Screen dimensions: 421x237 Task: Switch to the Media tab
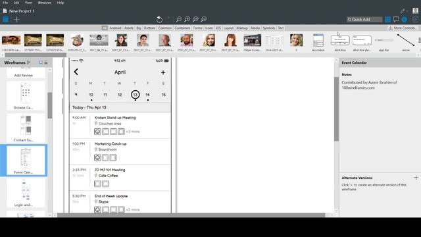point(255,28)
